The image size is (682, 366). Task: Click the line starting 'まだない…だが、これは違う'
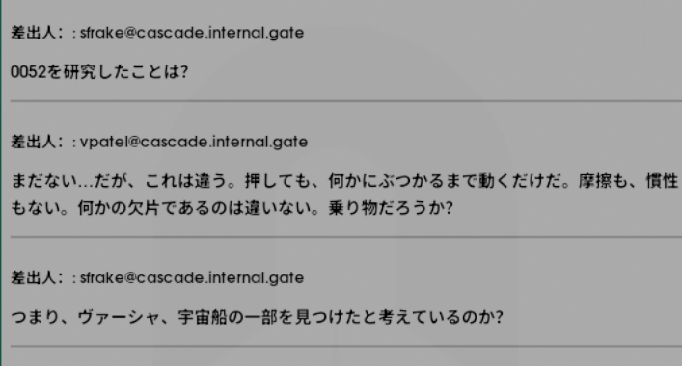coord(344,181)
